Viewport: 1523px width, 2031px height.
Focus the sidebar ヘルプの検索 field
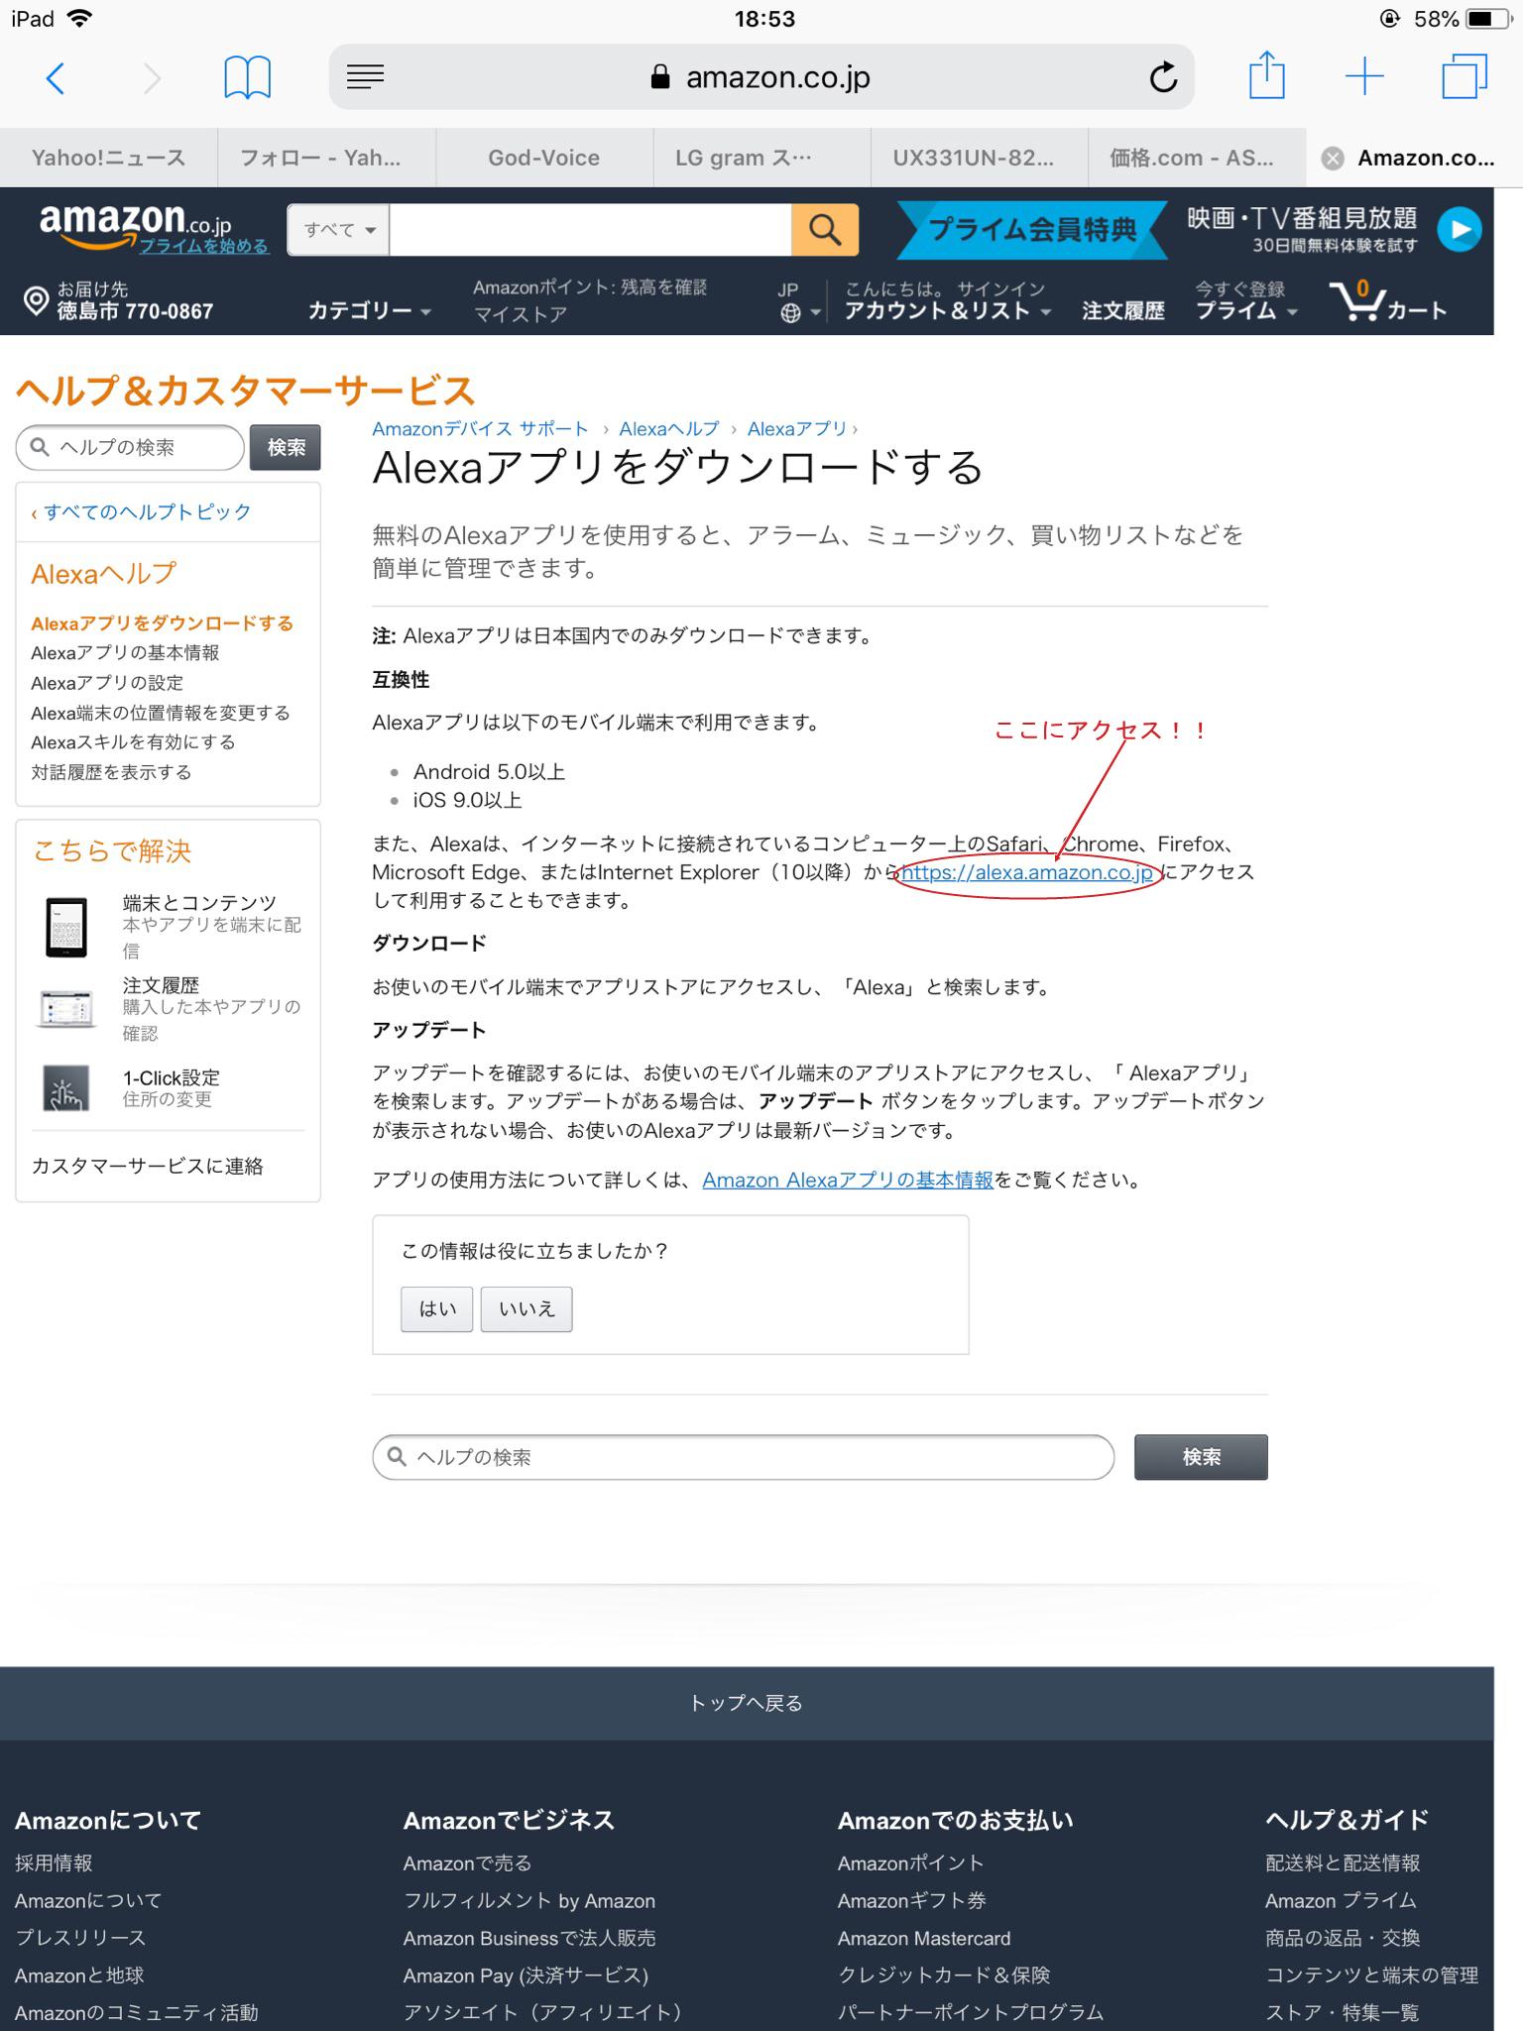[x=130, y=448]
